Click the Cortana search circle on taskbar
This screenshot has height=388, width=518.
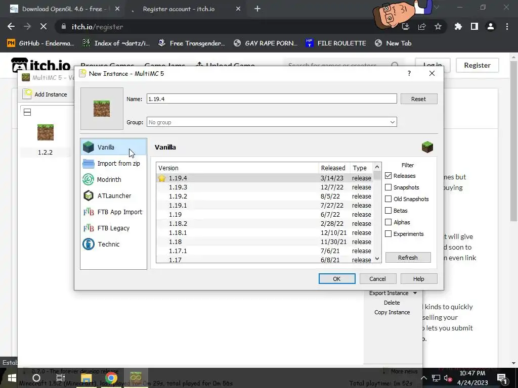[x=36, y=378]
